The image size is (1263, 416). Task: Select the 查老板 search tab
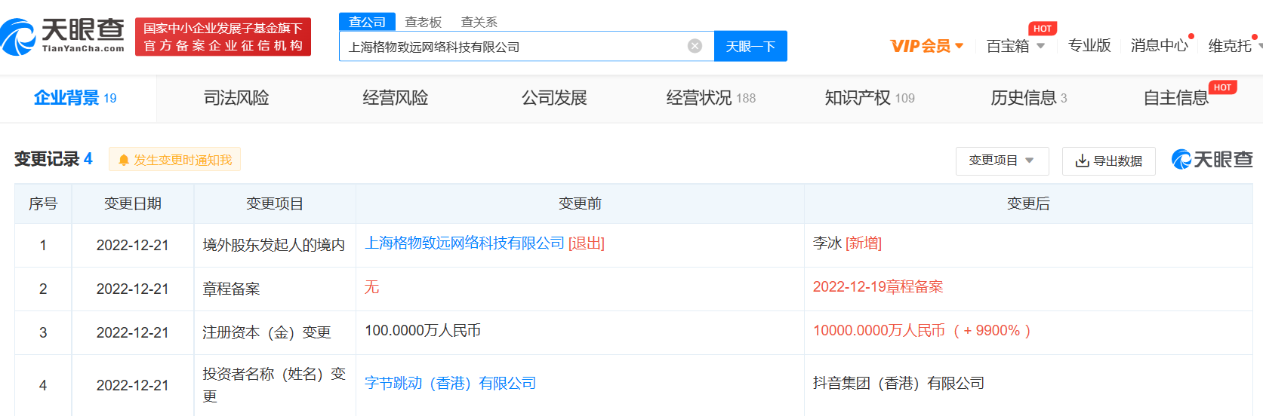pyautogui.click(x=424, y=22)
